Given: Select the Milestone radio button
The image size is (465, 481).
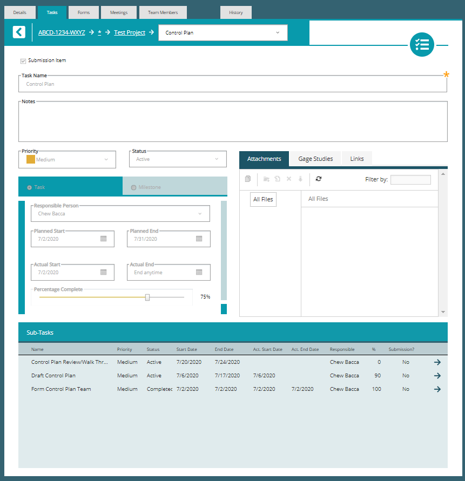Looking at the screenshot, I should pyautogui.click(x=133, y=186).
